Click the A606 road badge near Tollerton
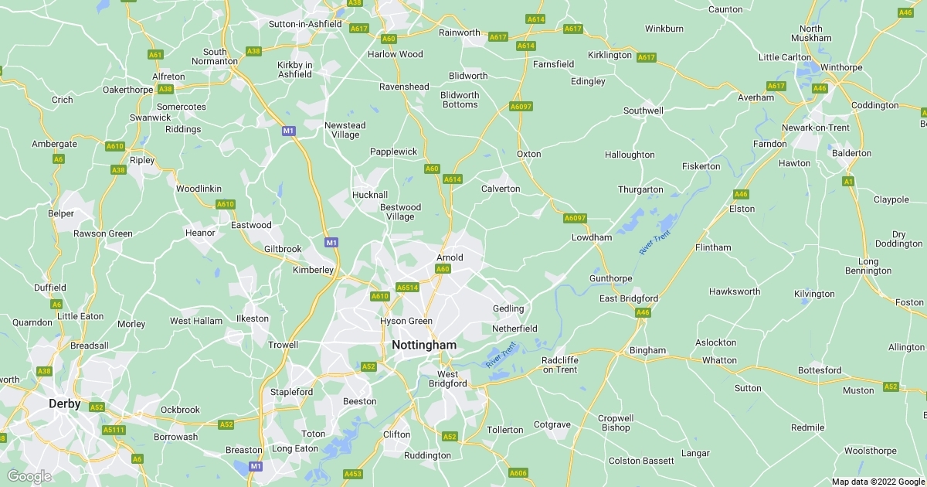Image resolution: width=927 pixels, height=487 pixels. pyautogui.click(x=518, y=472)
